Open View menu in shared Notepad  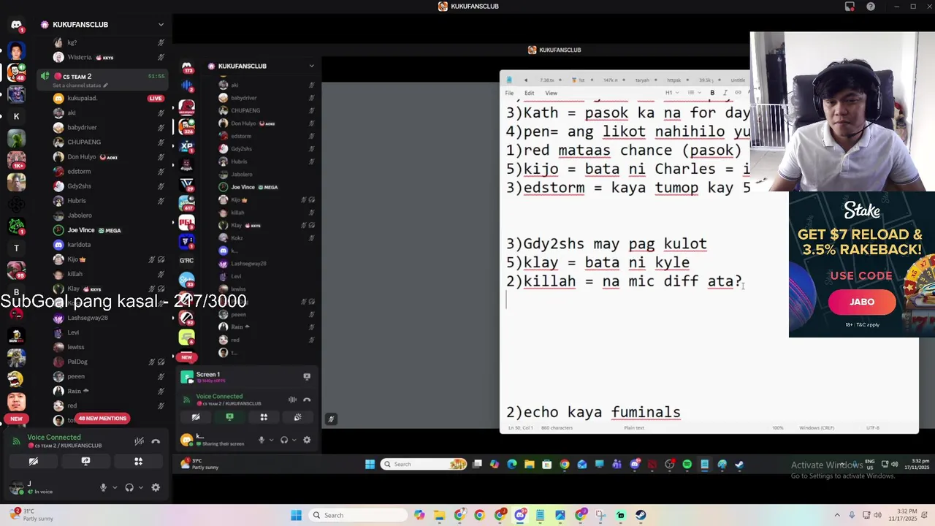coord(551,93)
